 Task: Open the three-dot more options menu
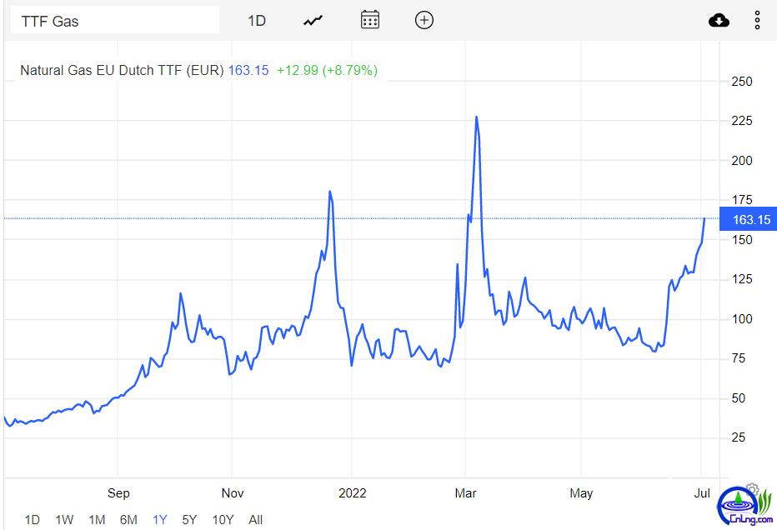757,20
